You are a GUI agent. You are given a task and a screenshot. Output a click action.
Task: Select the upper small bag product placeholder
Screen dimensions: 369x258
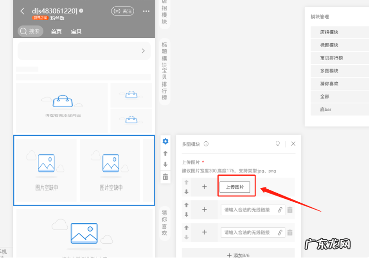131,95
